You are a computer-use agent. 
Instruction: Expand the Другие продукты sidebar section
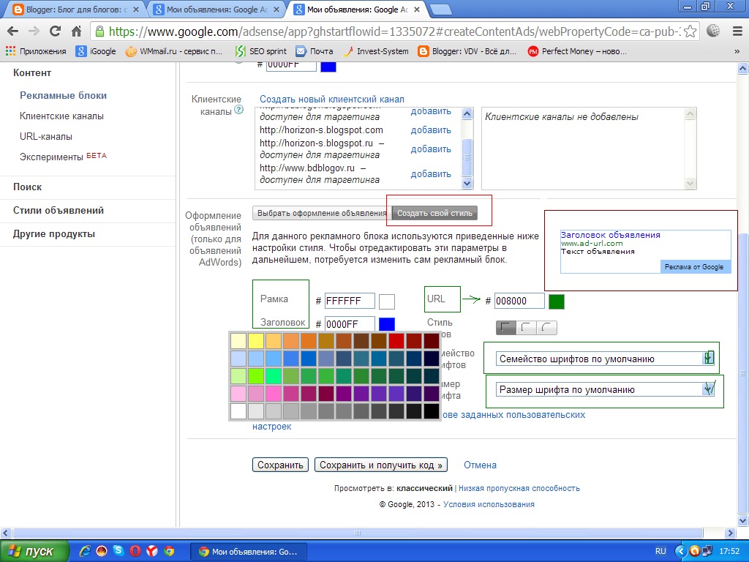(54, 233)
